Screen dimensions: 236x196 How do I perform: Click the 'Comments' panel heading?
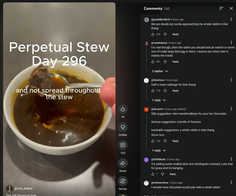tap(153, 9)
